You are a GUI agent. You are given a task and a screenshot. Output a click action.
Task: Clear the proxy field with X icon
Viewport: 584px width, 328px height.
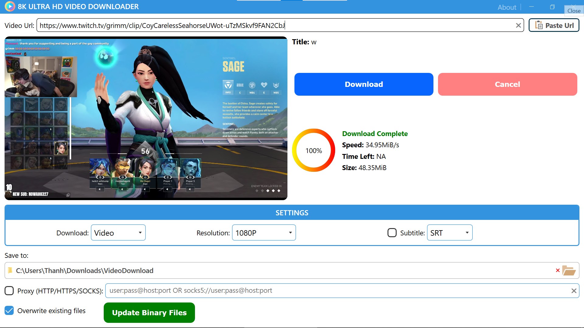pos(574,291)
